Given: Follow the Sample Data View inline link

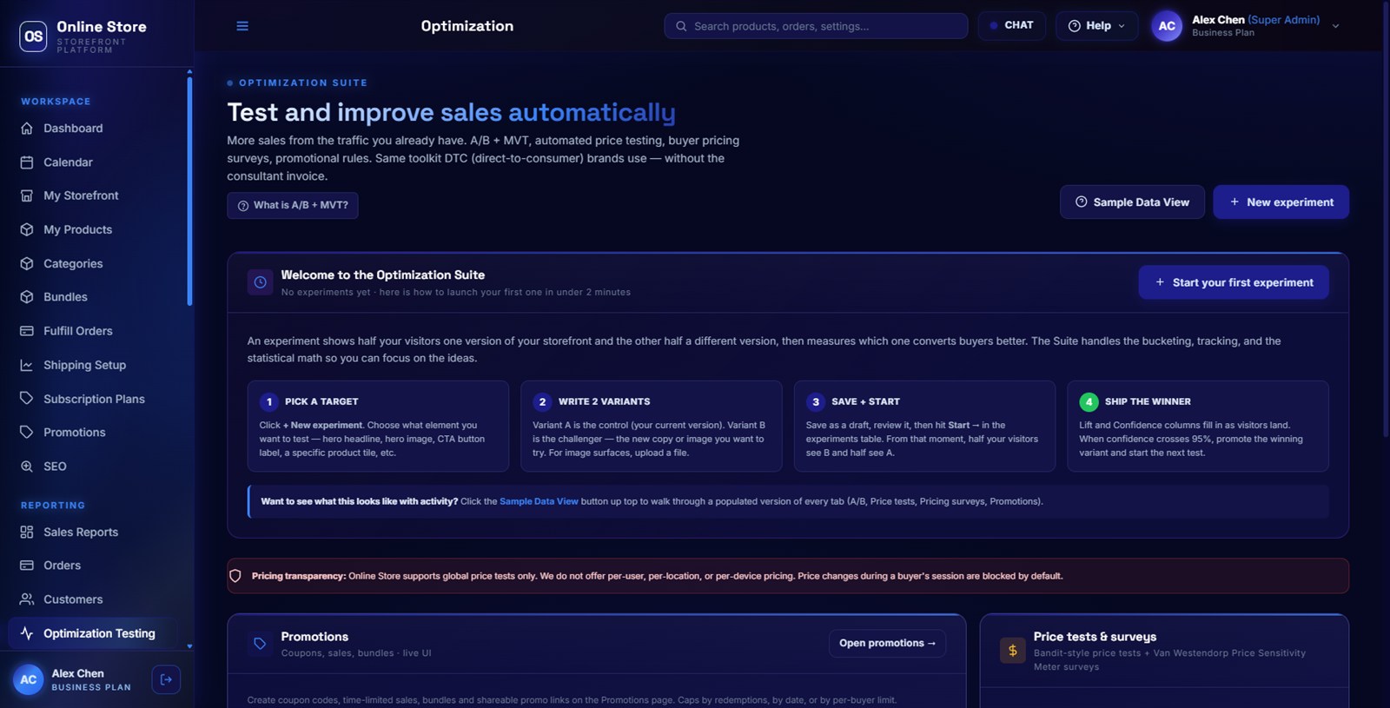Looking at the screenshot, I should click(539, 501).
